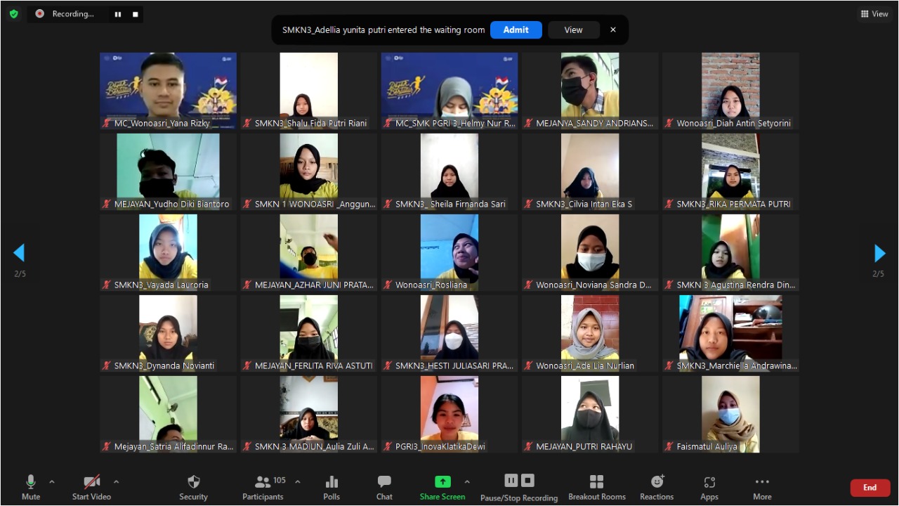This screenshot has height=506, width=899.
Task: Go to next gallery page with right arrow
Action: pyautogui.click(x=879, y=253)
